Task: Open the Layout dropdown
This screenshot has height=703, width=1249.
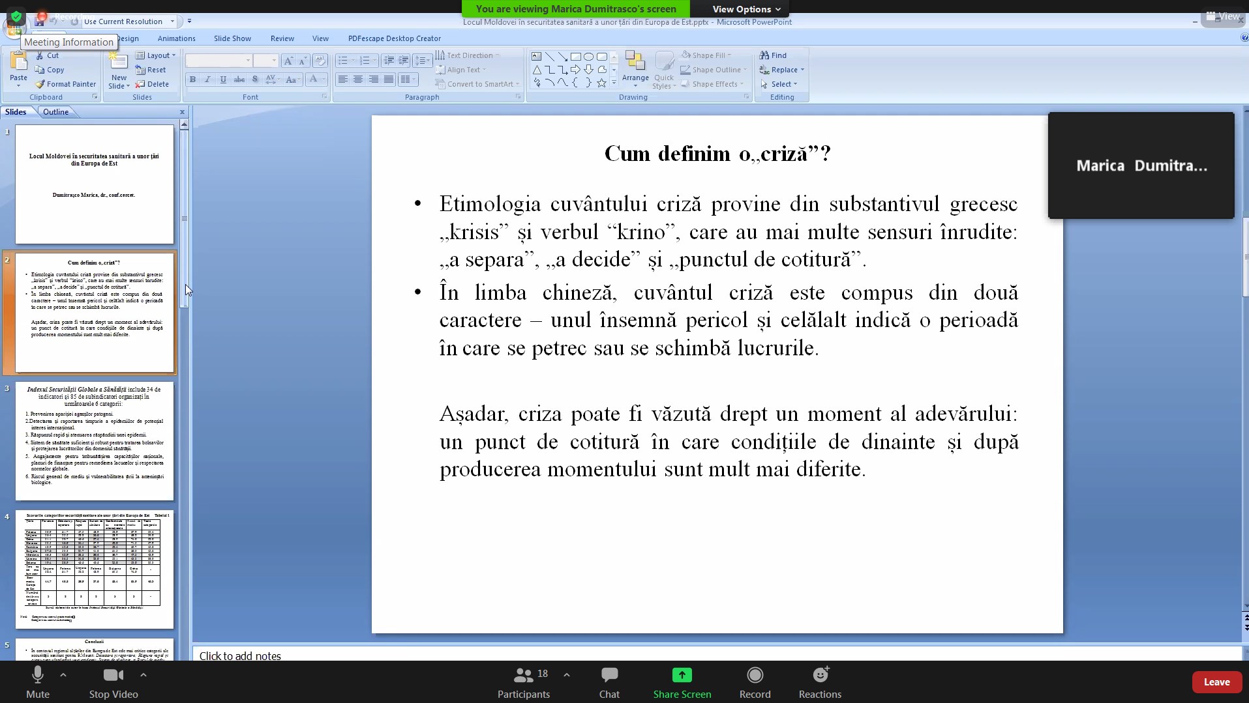Action: point(155,55)
